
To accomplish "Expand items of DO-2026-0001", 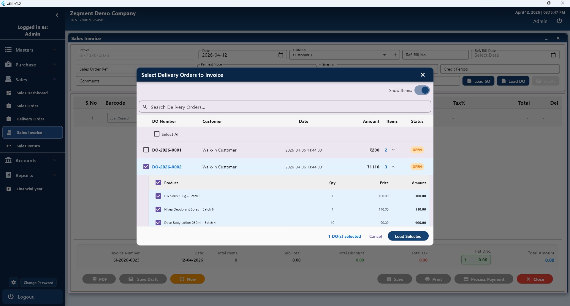I will pos(393,150).
